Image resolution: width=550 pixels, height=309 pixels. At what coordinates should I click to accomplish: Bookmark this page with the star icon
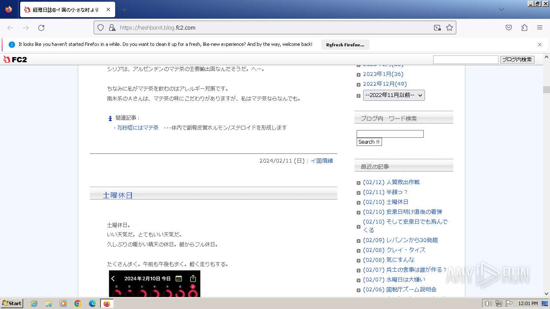449,27
